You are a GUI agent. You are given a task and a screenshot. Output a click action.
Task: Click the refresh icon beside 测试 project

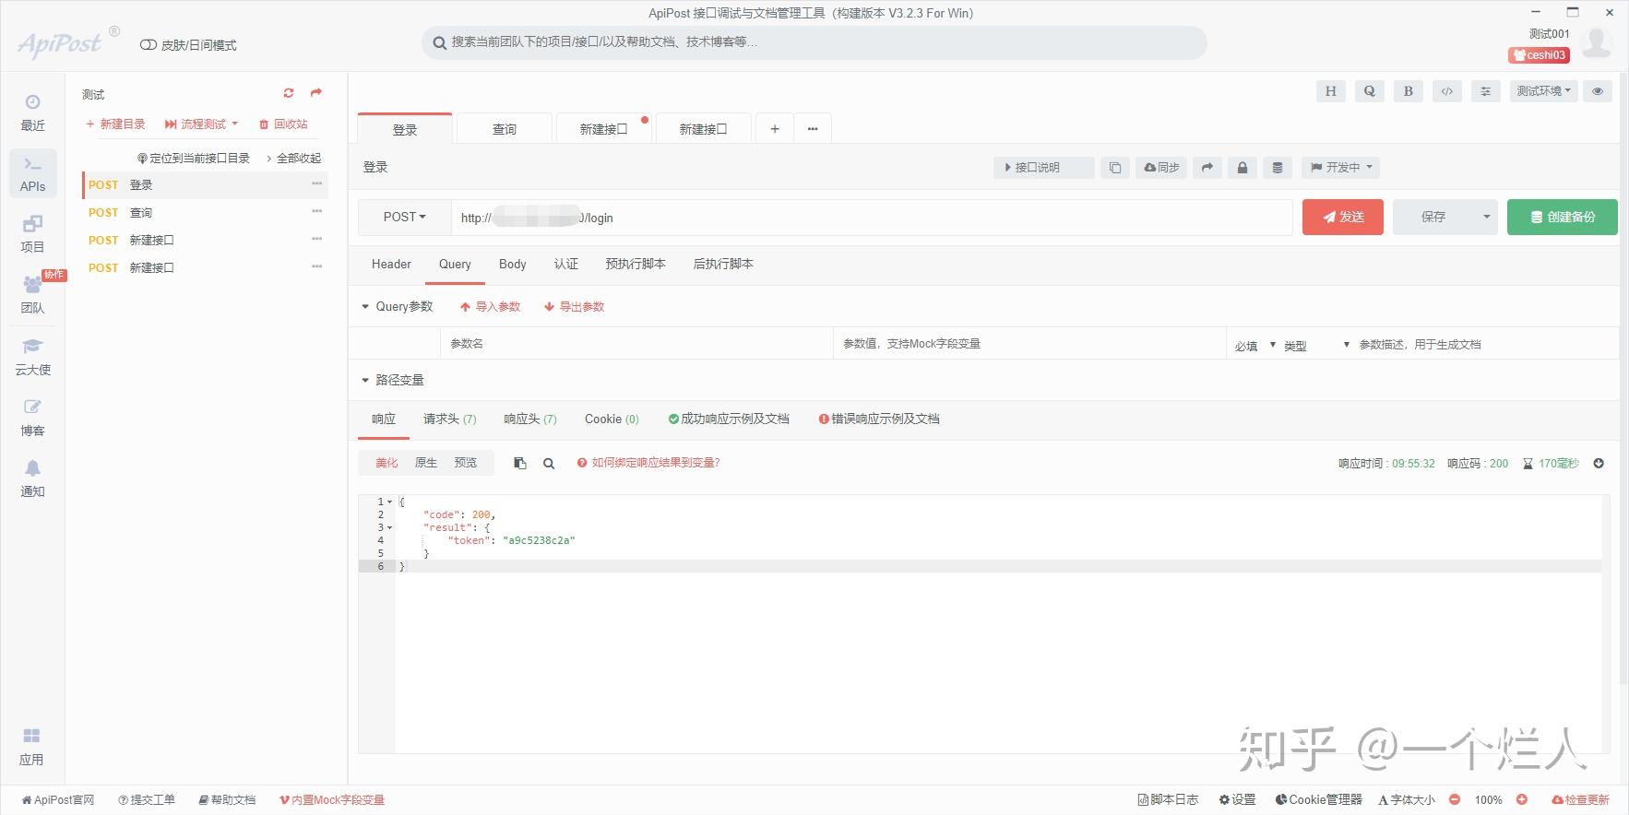pos(289,93)
